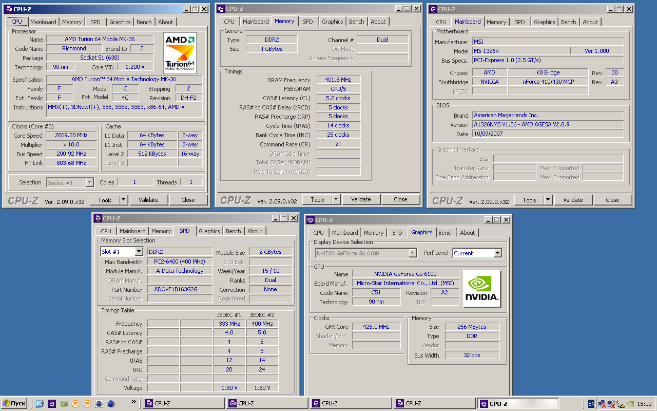Click the motherboard model 'MS-1326X'
Viewport: 657px width, 411px height.
click(x=520, y=51)
